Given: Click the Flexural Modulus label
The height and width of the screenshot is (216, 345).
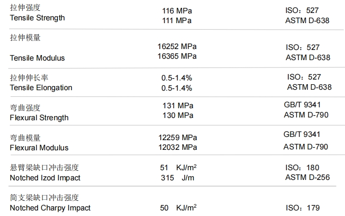Looking at the screenshot, I should 39,148.
